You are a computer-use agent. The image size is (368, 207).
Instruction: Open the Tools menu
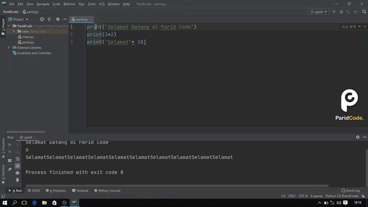coord(92,4)
